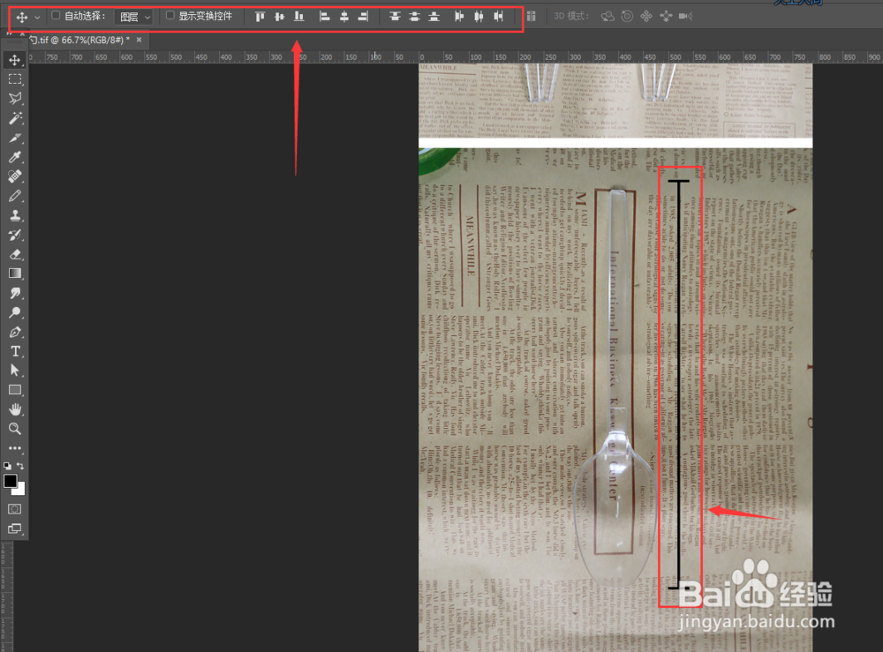Open the Move tool preset picker arrow
Image resolution: width=883 pixels, height=652 pixels.
37,18
